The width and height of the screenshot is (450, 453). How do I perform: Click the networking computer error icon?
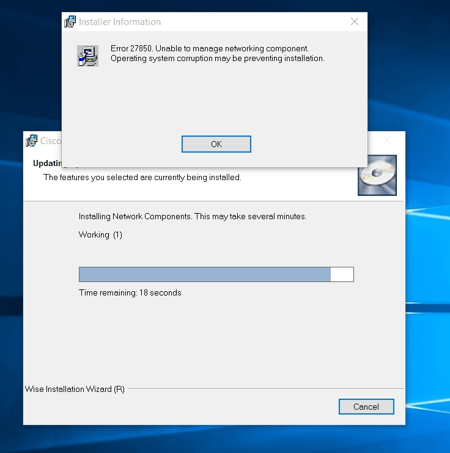coord(87,56)
